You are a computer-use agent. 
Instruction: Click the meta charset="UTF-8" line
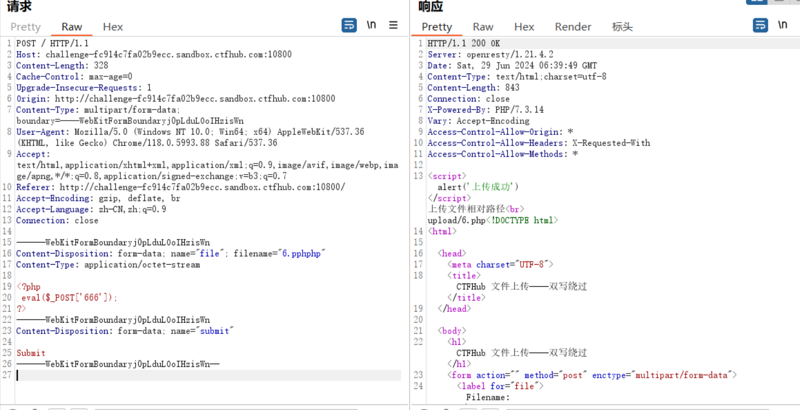click(x=500, y=264)
